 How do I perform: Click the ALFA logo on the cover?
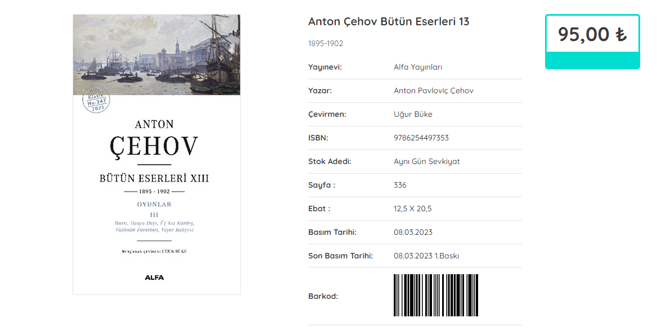155,277
